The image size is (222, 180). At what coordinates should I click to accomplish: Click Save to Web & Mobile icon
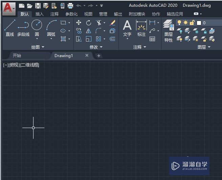62,6
